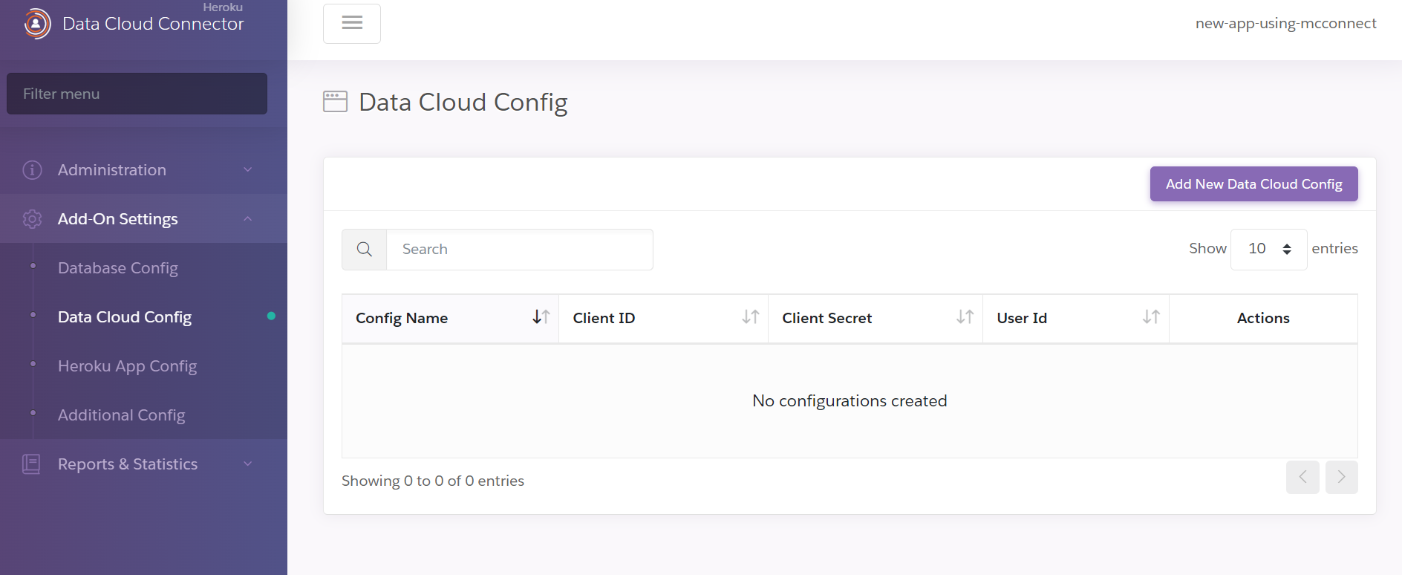This screenshot has width=1402, height=575.
Task: Click the 'No configurations created' message
Action: pyautogui.click(x=850, y=401)
